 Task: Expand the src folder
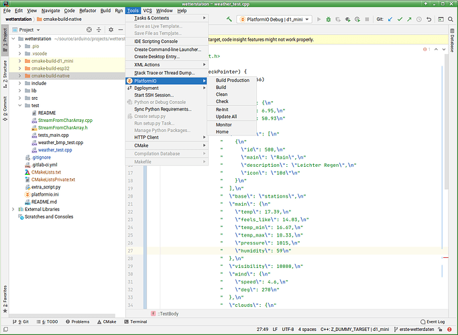(x=19, y=98)
